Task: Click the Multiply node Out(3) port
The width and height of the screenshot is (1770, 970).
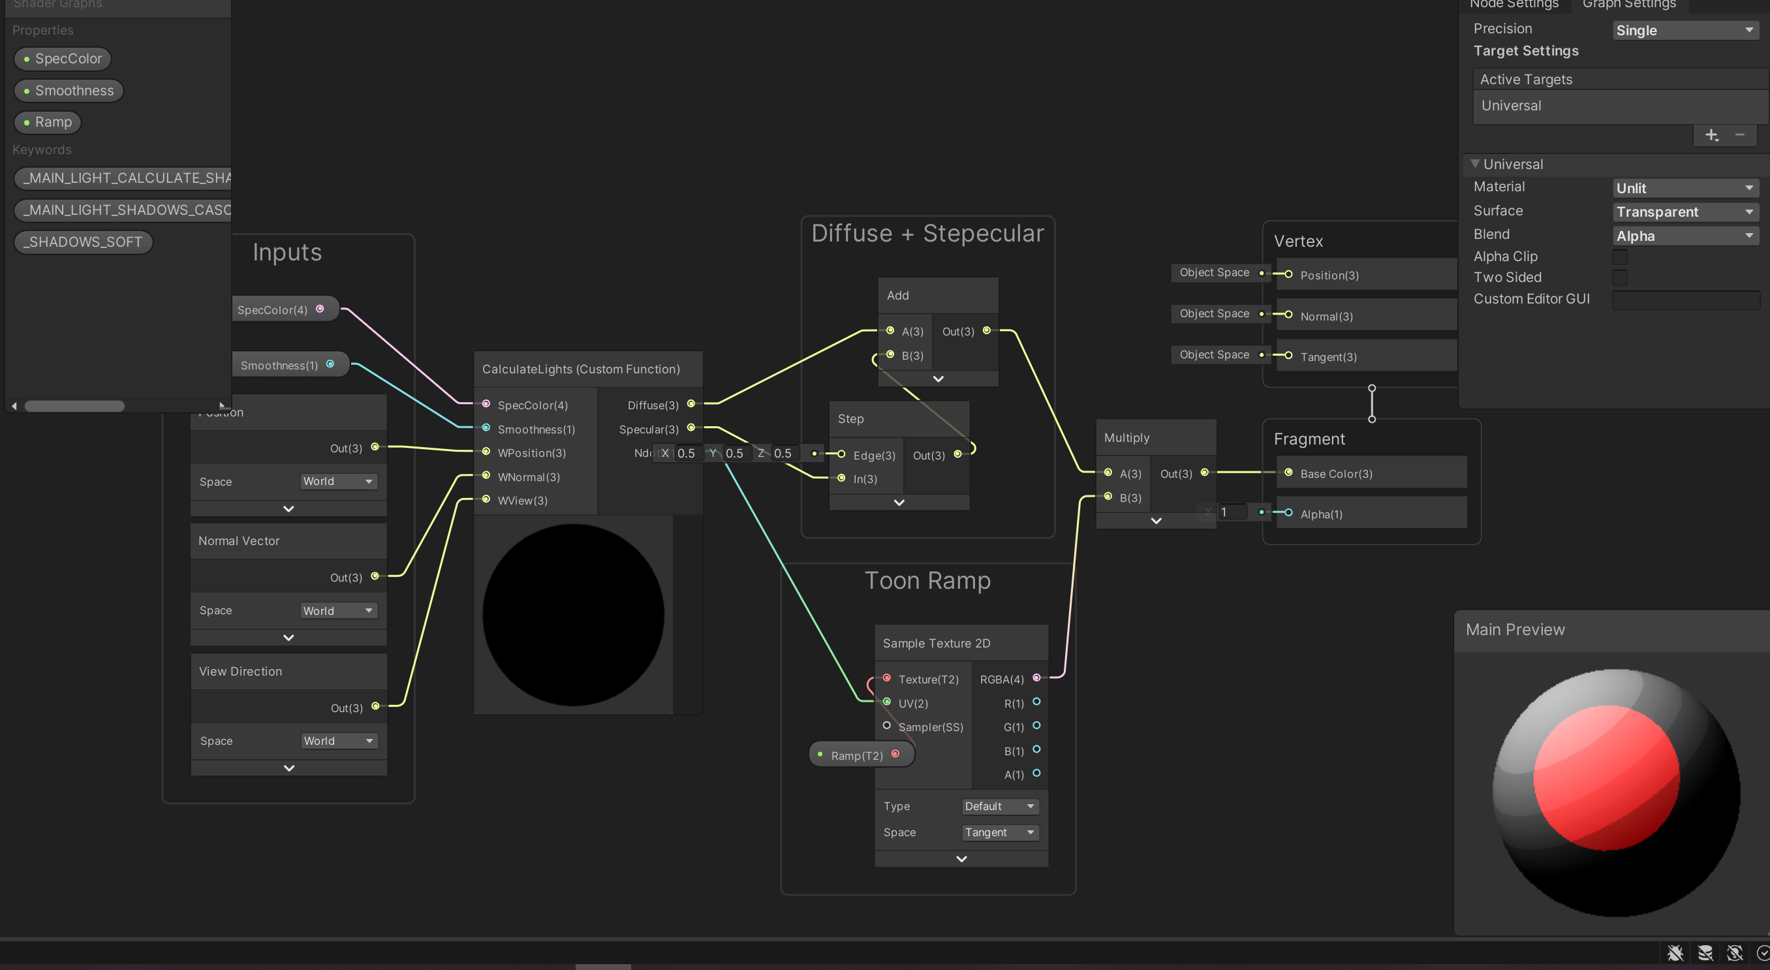Action: point(1205,473)
